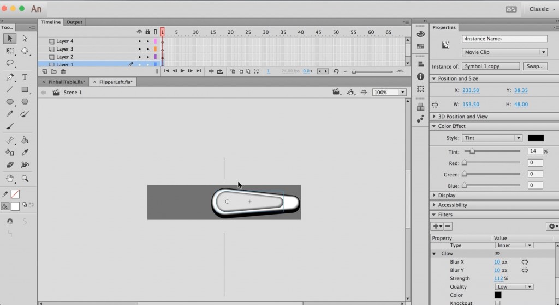This screenshot has width=559, height=305.
Task: Select the PolyStar tool
Action: 25,102
